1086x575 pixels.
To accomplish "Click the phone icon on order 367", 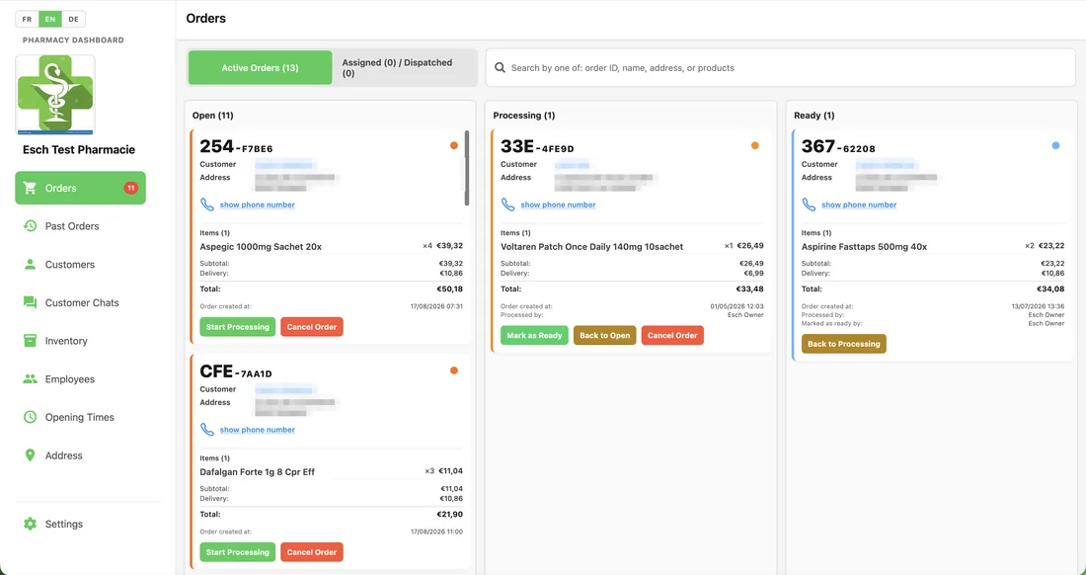I will point(809,205).
